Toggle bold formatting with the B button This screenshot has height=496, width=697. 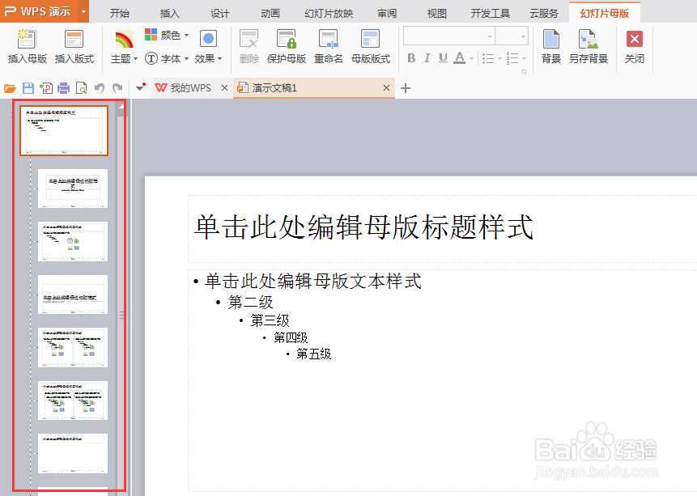point(412,58)
